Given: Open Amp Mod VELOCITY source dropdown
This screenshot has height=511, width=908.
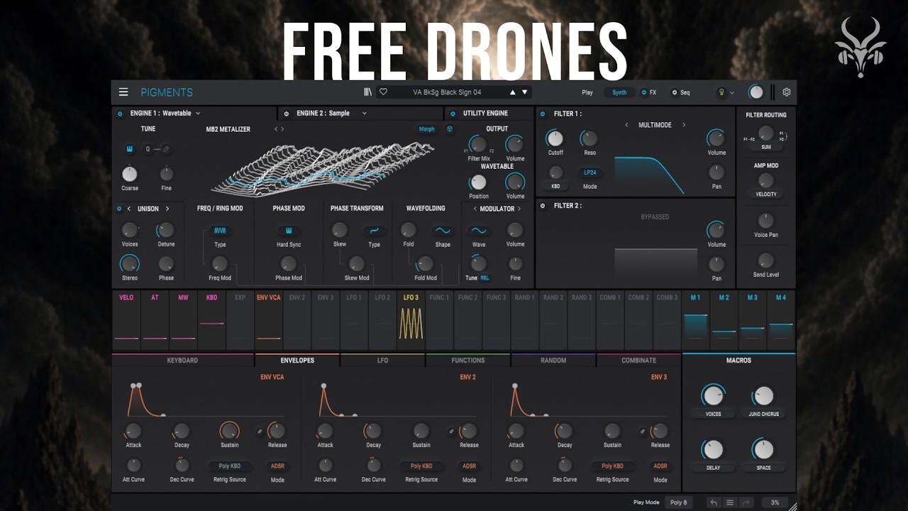Looking at the screenshot, I should pos(766,194).
